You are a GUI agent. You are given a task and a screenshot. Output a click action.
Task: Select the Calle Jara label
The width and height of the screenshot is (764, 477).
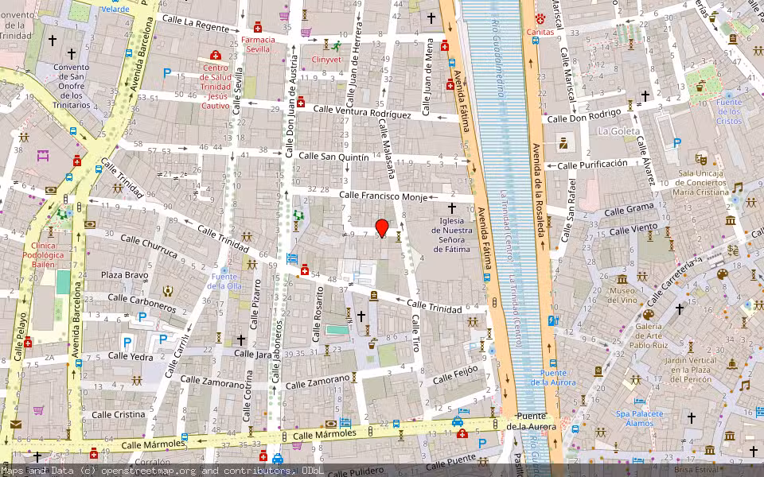253,354
